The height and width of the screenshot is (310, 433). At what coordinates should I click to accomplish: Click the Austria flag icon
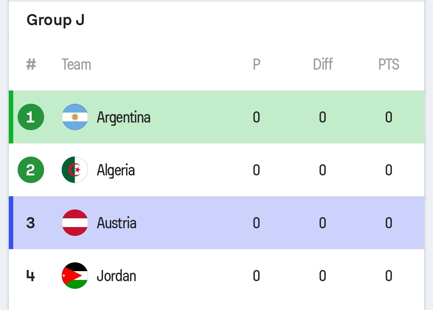tap(75, 223)
